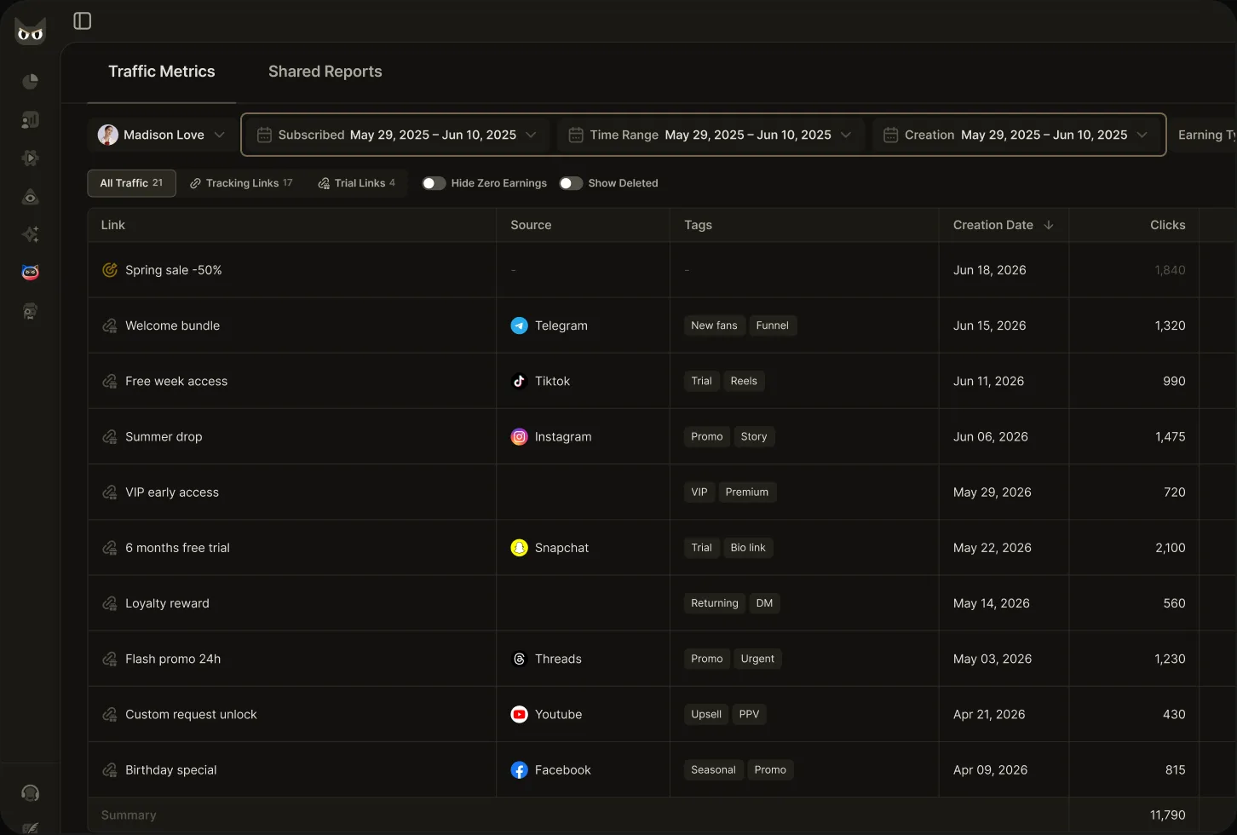The width and height of the screenshot is (1237, 835).
Task: Click the Telegram source icon
Action: pos(519,325)
